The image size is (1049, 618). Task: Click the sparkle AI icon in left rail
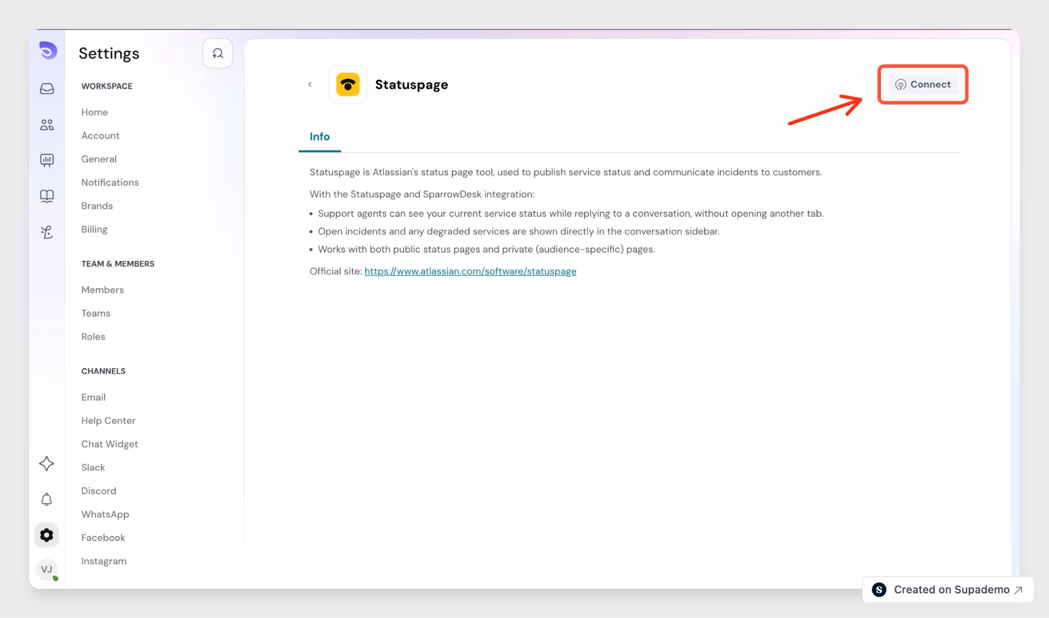coord(47,464)
